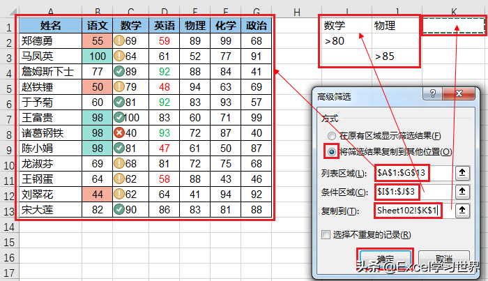Click 化学 score 94 for 刘翠花

tap(226, 194)
